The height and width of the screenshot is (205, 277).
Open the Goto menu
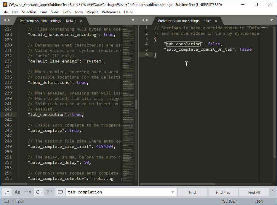pyautogui.click(x=67, y=12)
